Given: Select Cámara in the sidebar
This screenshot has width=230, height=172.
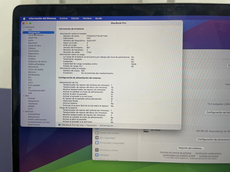Looking at the screenshot, I should (32, 48).
